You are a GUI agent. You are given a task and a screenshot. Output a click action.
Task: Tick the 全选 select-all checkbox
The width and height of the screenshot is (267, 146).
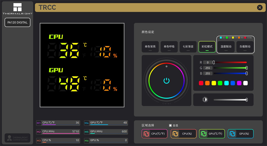point(170,125)
